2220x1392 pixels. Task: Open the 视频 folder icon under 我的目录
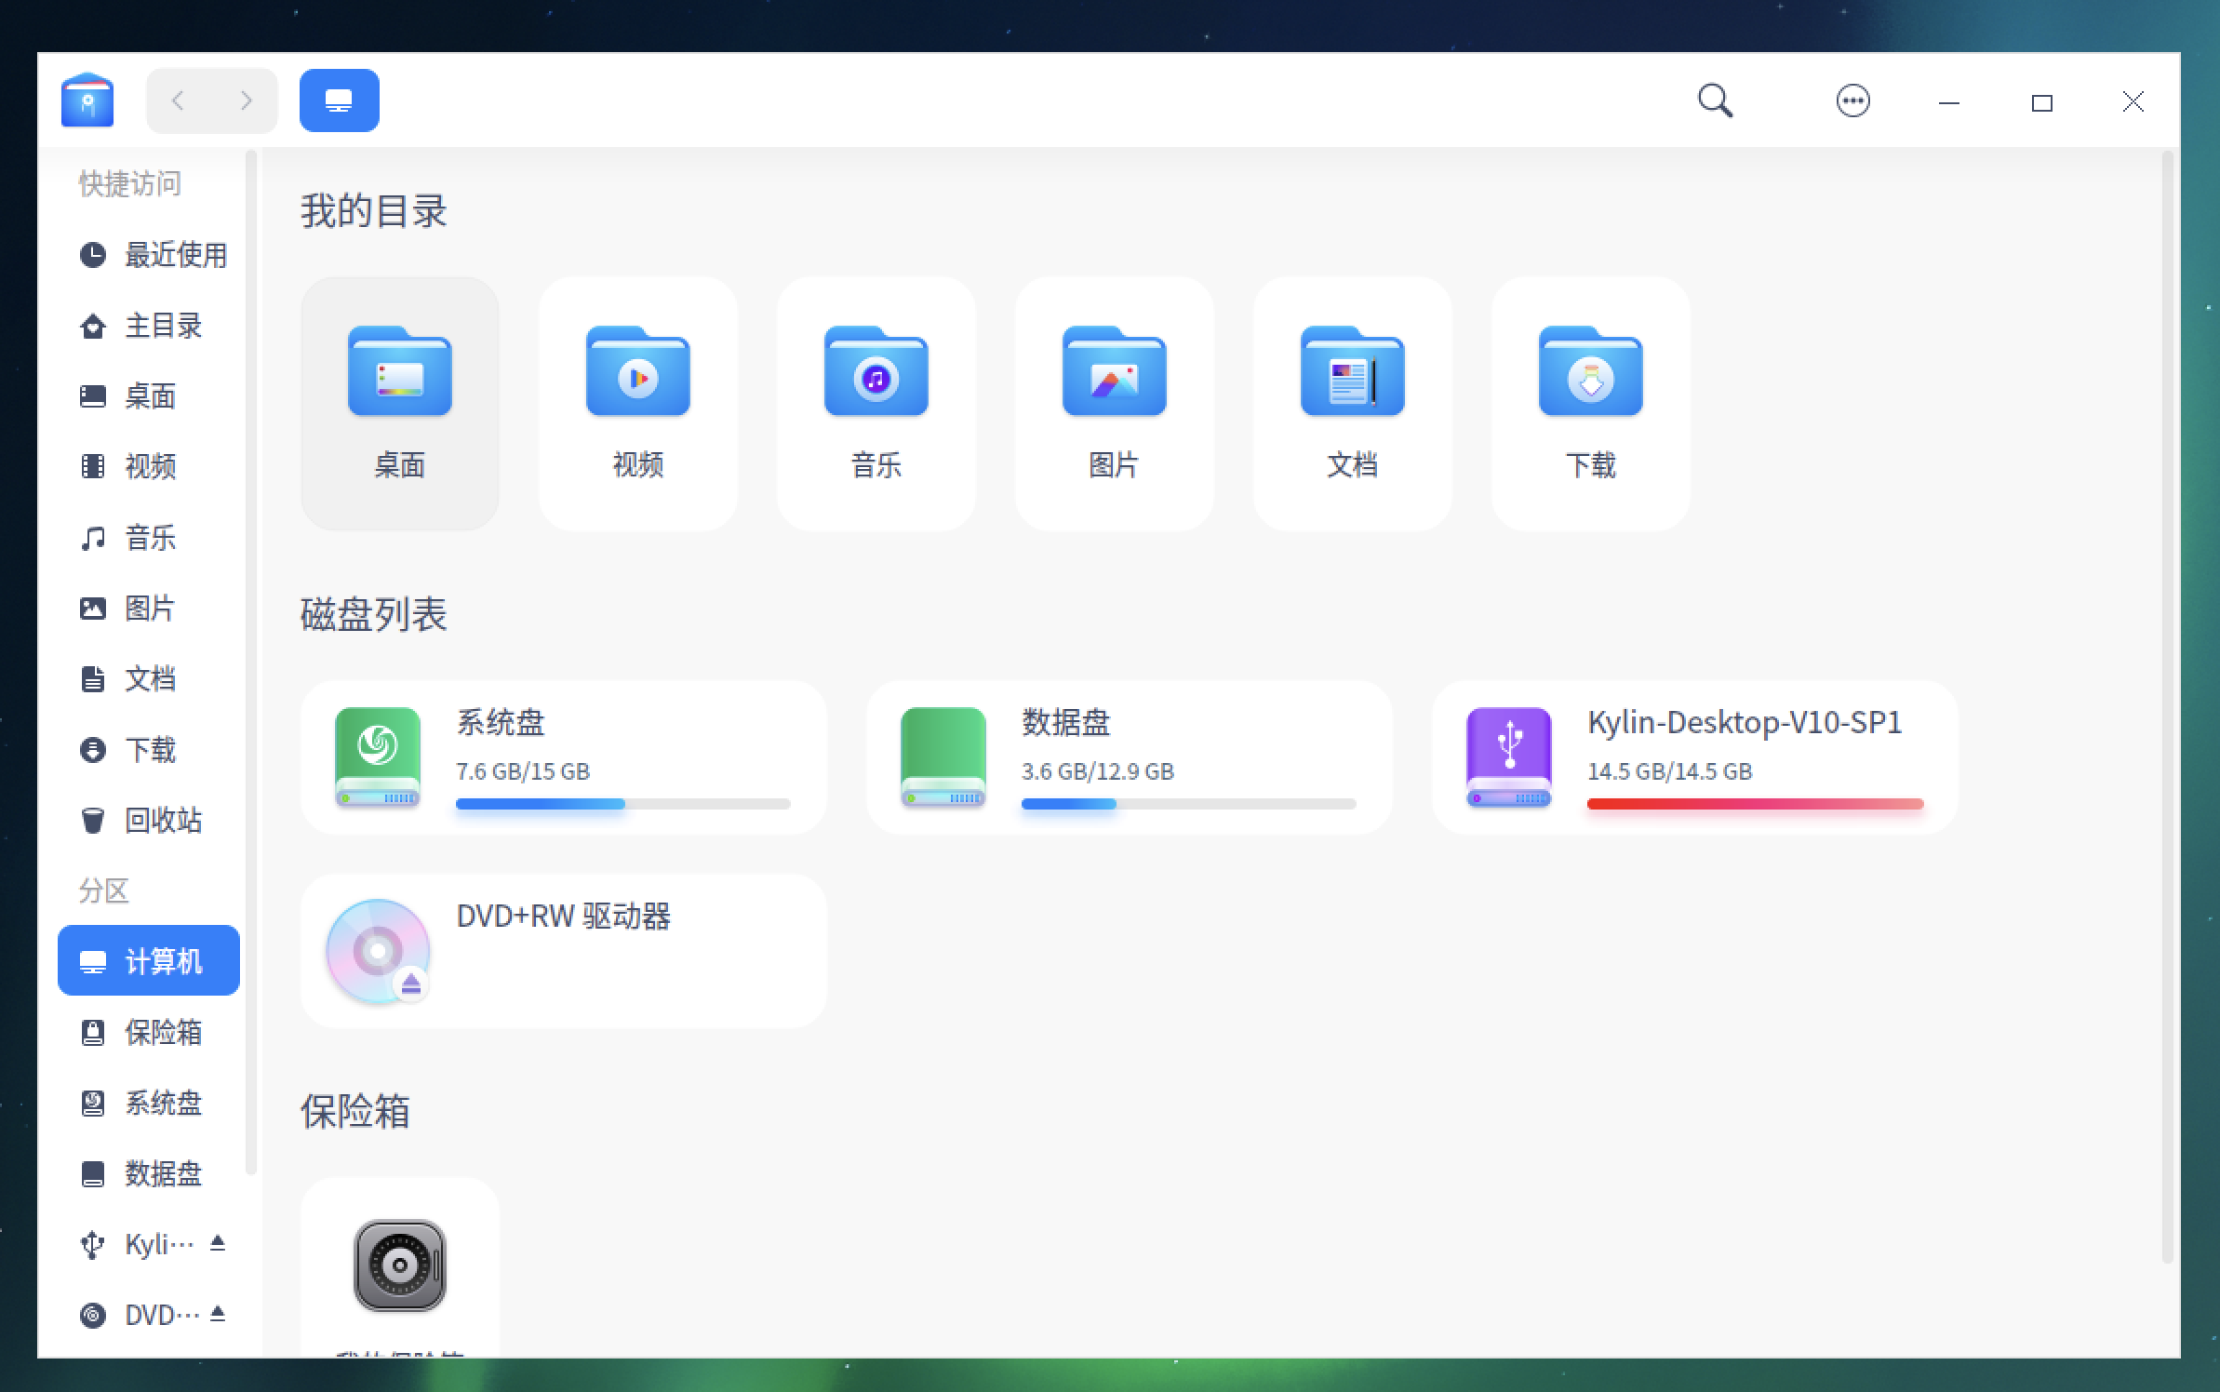pyautogui.click(x=638, y=372)
